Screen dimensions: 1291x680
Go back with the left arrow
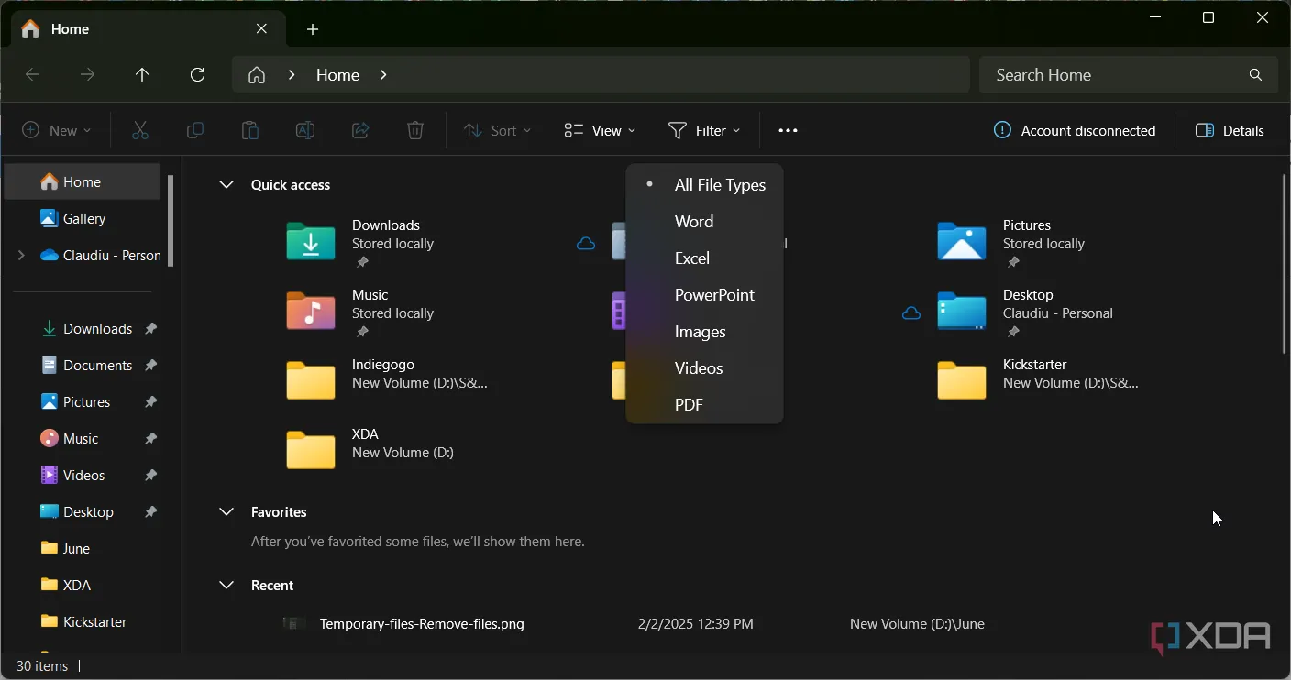pos(33,75)
